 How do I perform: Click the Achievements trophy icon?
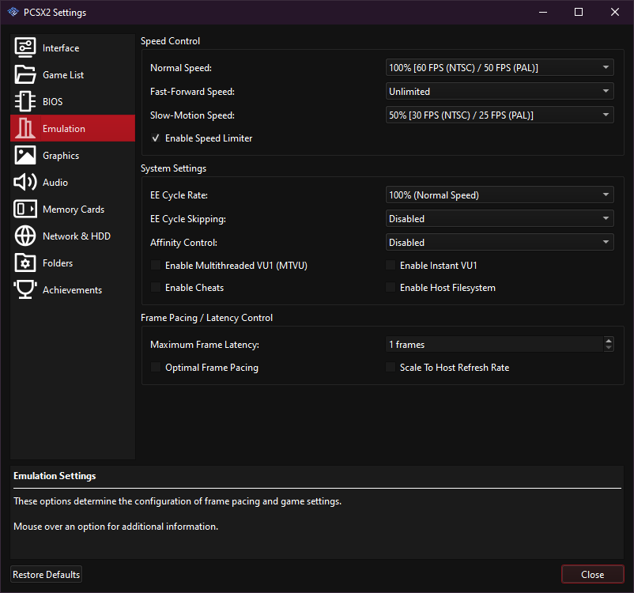(x=25, y=289)
